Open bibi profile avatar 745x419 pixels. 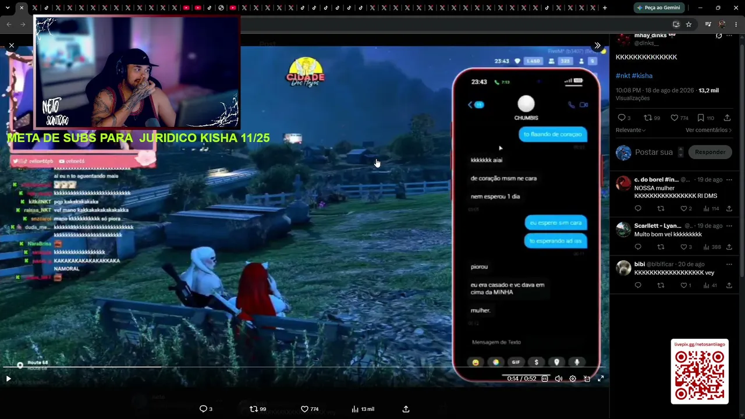[623, 268]
